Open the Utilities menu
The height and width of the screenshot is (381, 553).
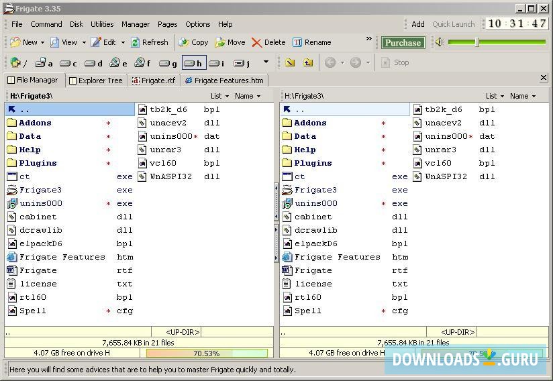(102, 24)
